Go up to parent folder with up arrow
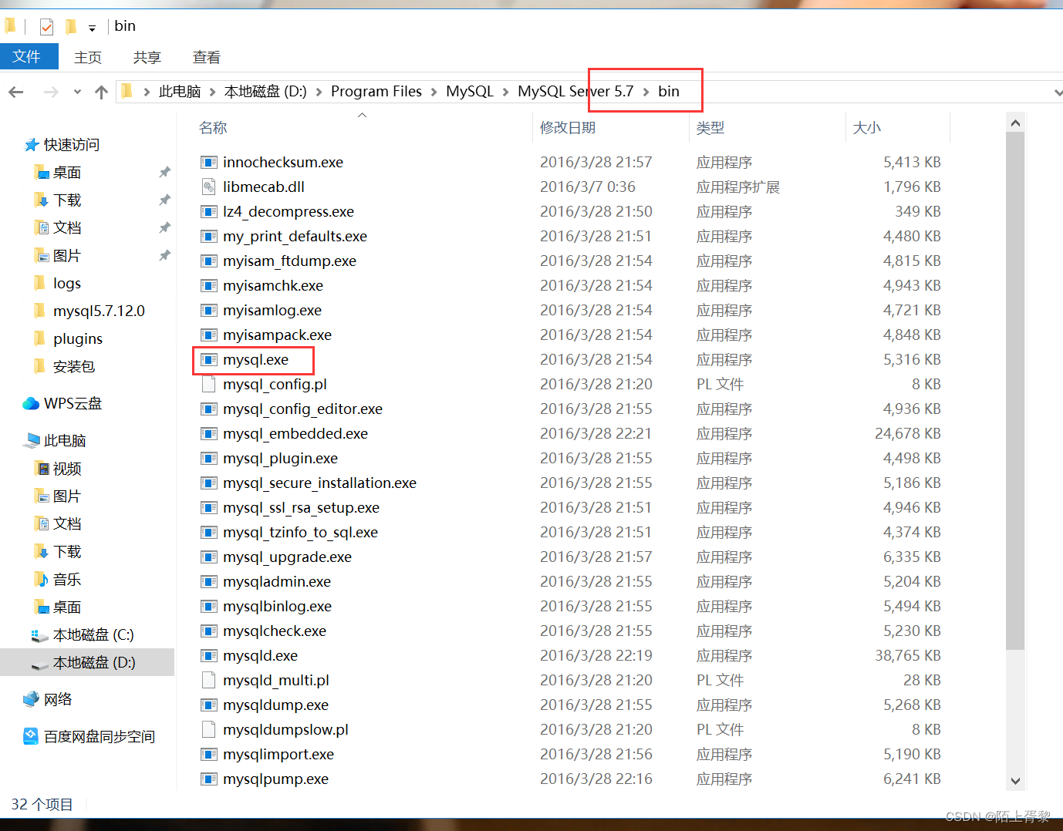 click(x=101, y=91)
